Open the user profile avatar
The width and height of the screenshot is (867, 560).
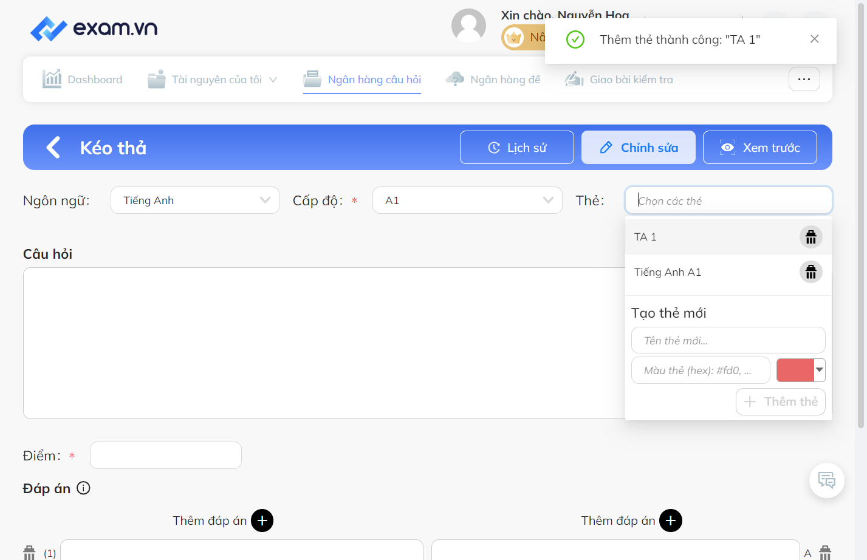[x=468, y=26]
